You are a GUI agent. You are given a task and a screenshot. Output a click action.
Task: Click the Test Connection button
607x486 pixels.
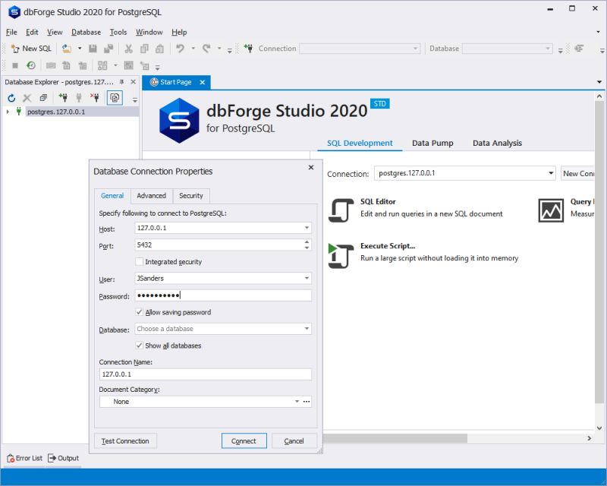point(125,441)
